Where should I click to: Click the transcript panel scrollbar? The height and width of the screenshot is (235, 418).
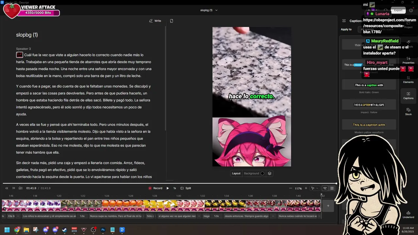point(166,78)
